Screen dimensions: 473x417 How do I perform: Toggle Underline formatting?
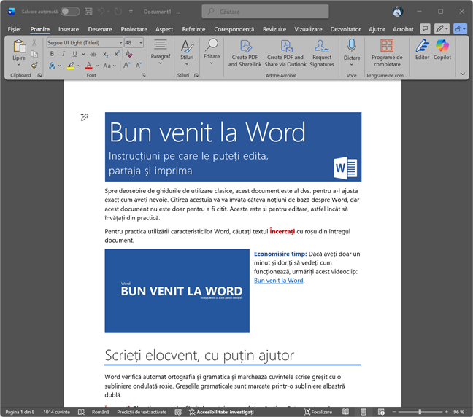coord(74,54)
